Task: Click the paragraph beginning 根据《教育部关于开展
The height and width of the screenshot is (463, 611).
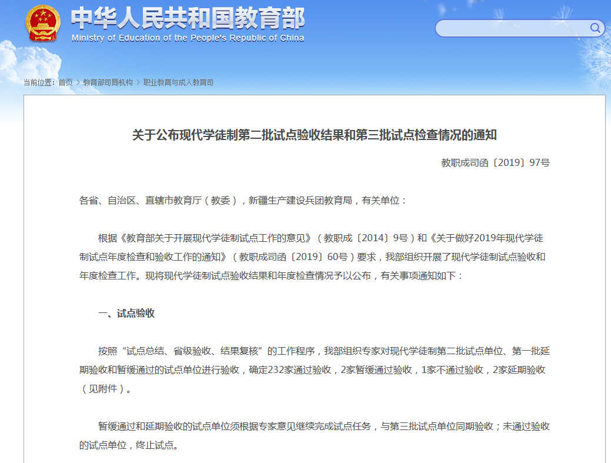Action: pyautogui.click(x=314, y=257)
